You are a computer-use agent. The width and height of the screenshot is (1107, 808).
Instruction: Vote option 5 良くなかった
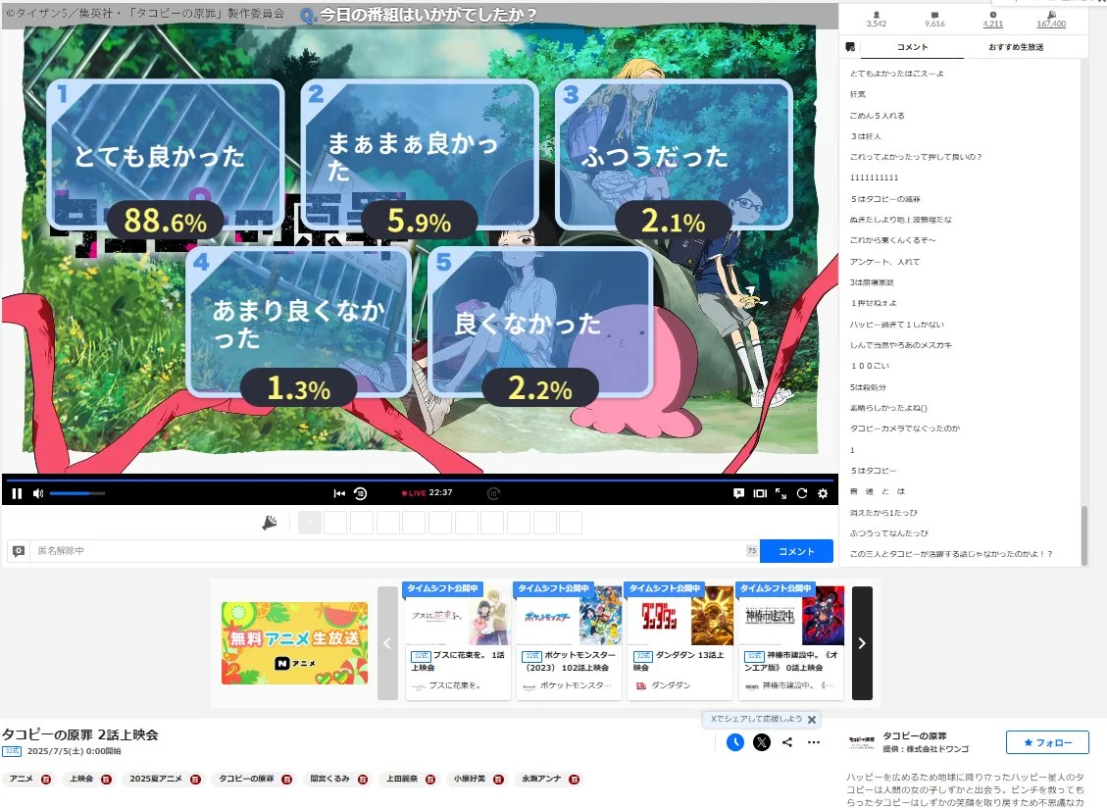click(x=540, y=322)
